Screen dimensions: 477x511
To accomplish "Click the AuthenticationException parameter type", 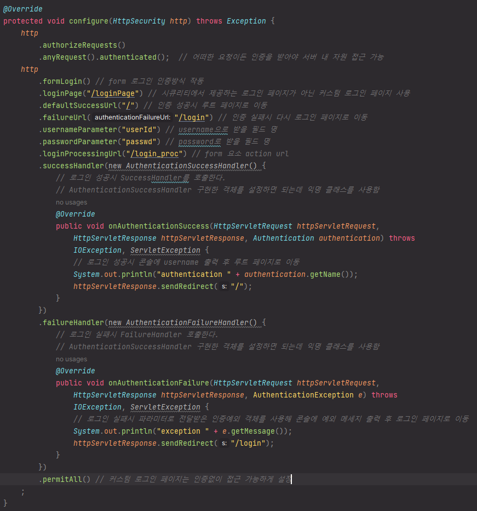I will tap(303, 395).
